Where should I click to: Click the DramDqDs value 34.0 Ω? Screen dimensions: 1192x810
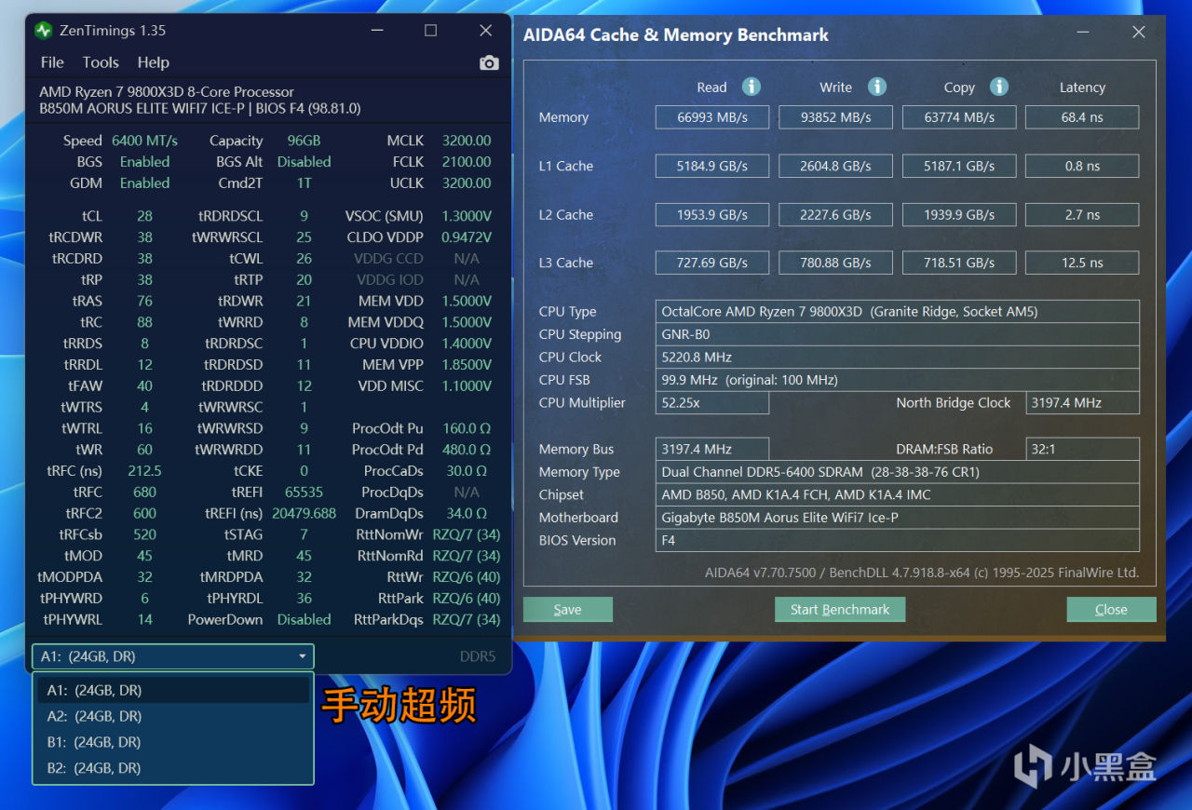click(467, 514)
